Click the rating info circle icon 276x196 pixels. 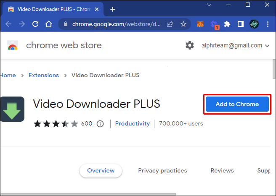[x=100, y=124]
